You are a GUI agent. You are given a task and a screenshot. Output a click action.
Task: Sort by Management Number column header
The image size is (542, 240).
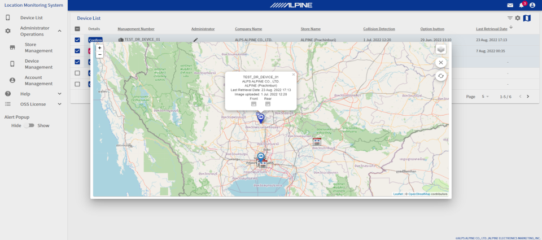click(136, 29)
